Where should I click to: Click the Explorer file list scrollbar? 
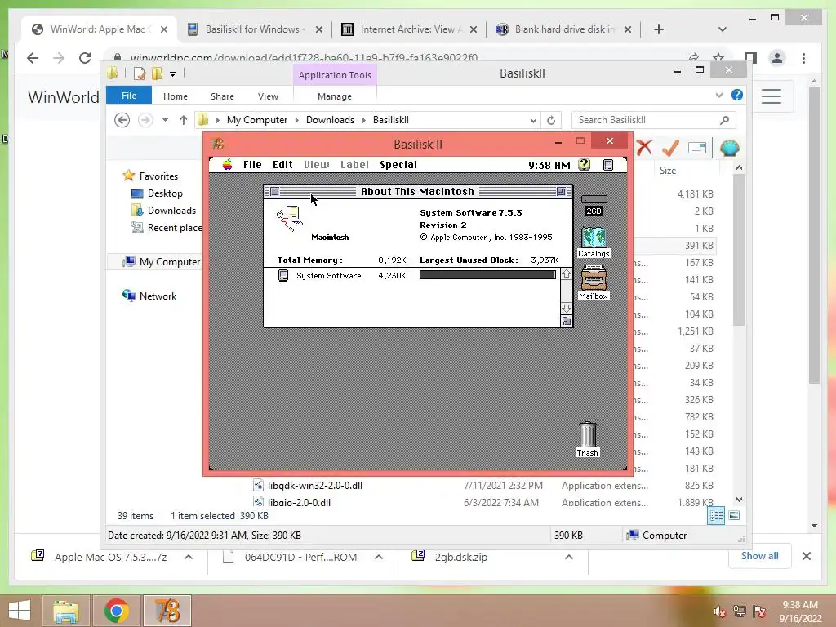(x=738, y=250)
